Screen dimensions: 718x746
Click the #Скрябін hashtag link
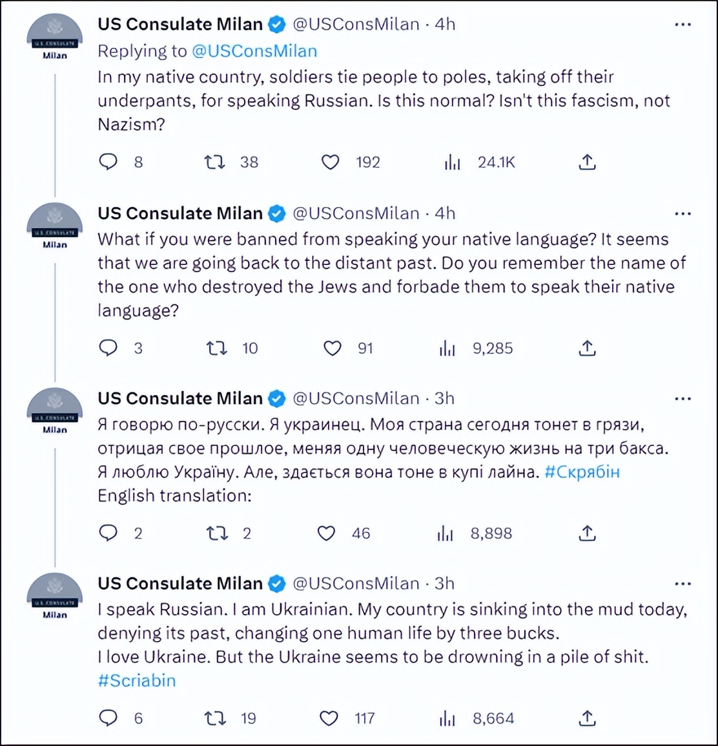coord(582,472)
